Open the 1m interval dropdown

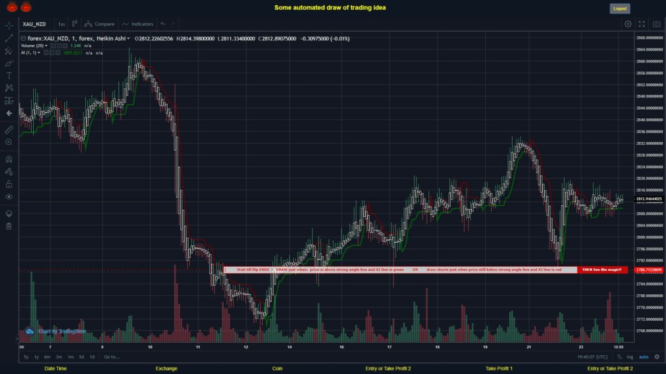[x=62, y=24]
